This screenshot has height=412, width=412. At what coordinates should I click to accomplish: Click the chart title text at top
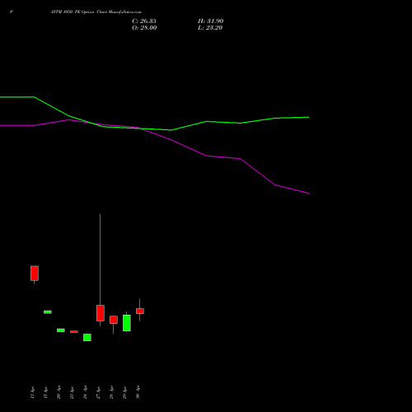(x=96, y=12)
